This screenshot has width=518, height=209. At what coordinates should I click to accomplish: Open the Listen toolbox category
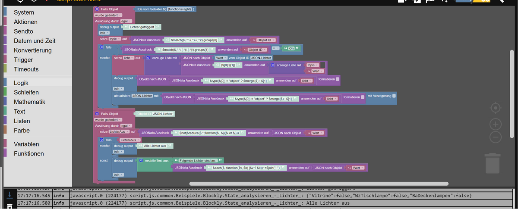tap(22, 121)
